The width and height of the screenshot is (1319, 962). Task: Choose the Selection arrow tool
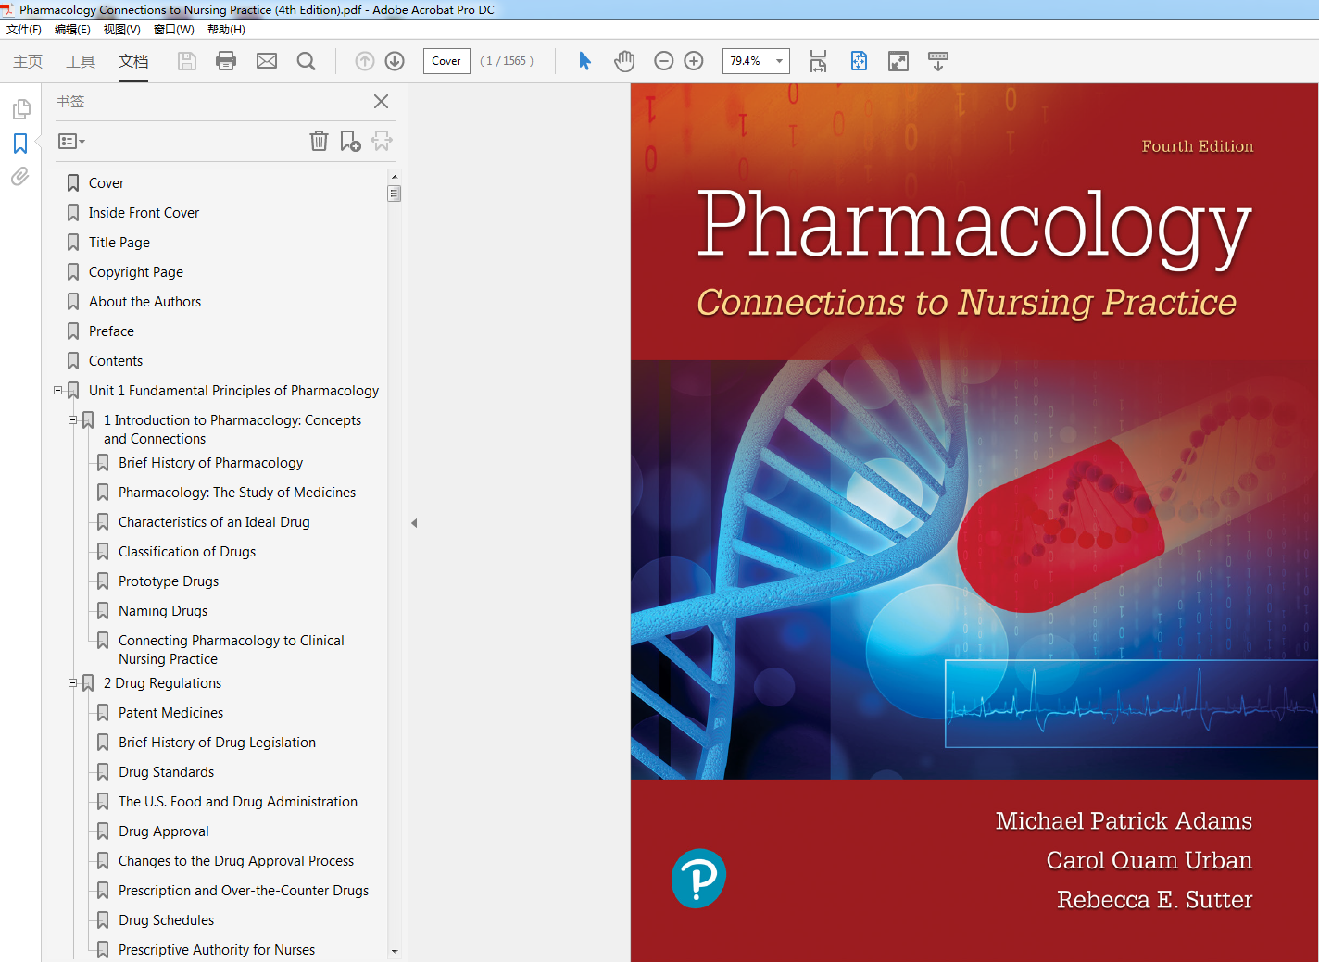click(584, 61)
